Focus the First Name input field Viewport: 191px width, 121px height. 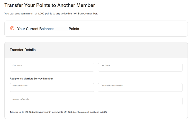tap(52, 68)
